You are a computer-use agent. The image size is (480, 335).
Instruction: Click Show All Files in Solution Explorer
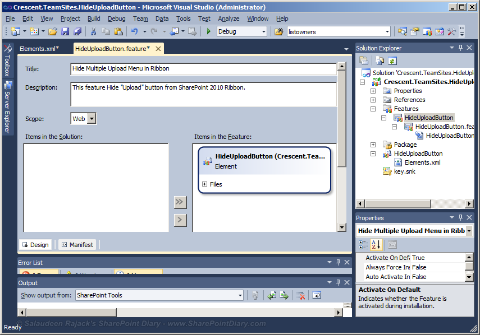click(x=380, y=61)
